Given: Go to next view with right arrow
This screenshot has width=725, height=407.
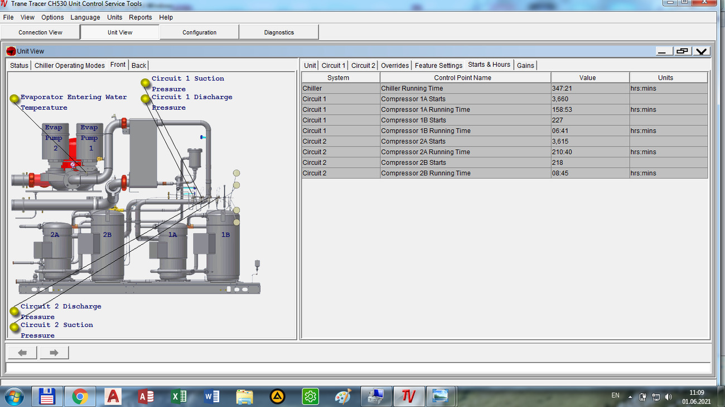Looking at the screenshot, I should click(54, 352).
